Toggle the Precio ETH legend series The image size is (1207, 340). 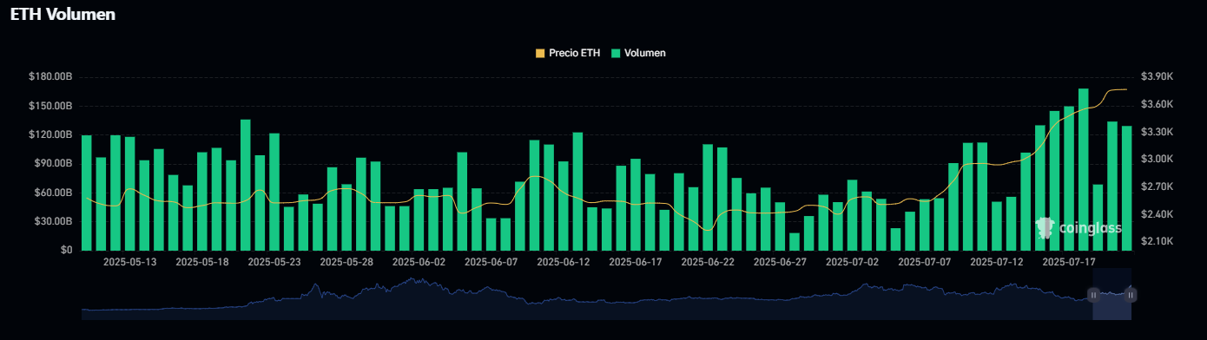click(567, 53)
